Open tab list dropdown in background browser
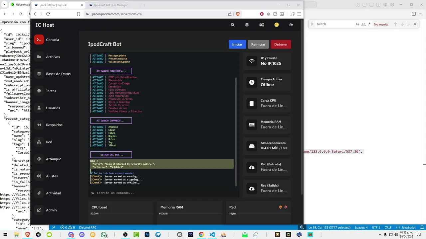This screenshot has height=239, width=426. click(x=5, y=5)
